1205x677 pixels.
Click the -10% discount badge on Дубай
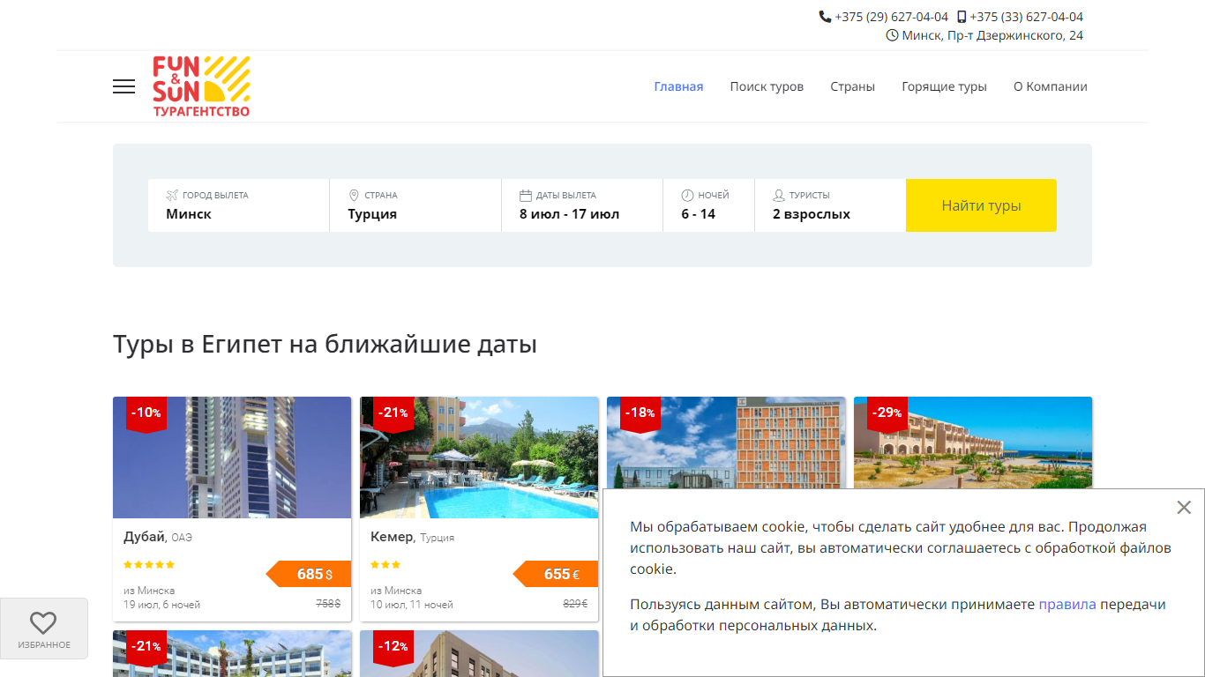coord(146,413)
